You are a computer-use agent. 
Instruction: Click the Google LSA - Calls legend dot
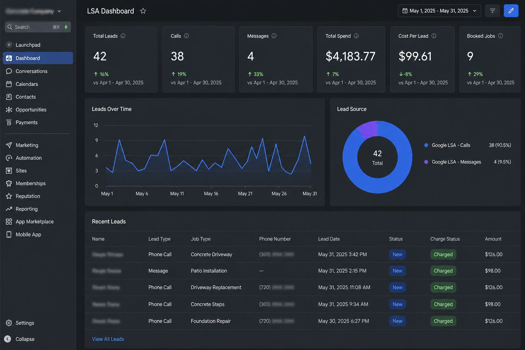click(426, 145)
